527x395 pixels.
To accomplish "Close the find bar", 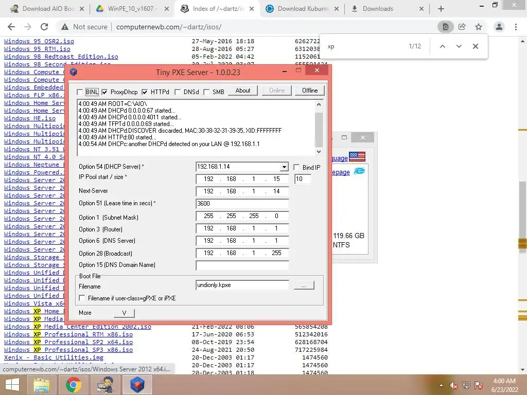I will [475, 46].
